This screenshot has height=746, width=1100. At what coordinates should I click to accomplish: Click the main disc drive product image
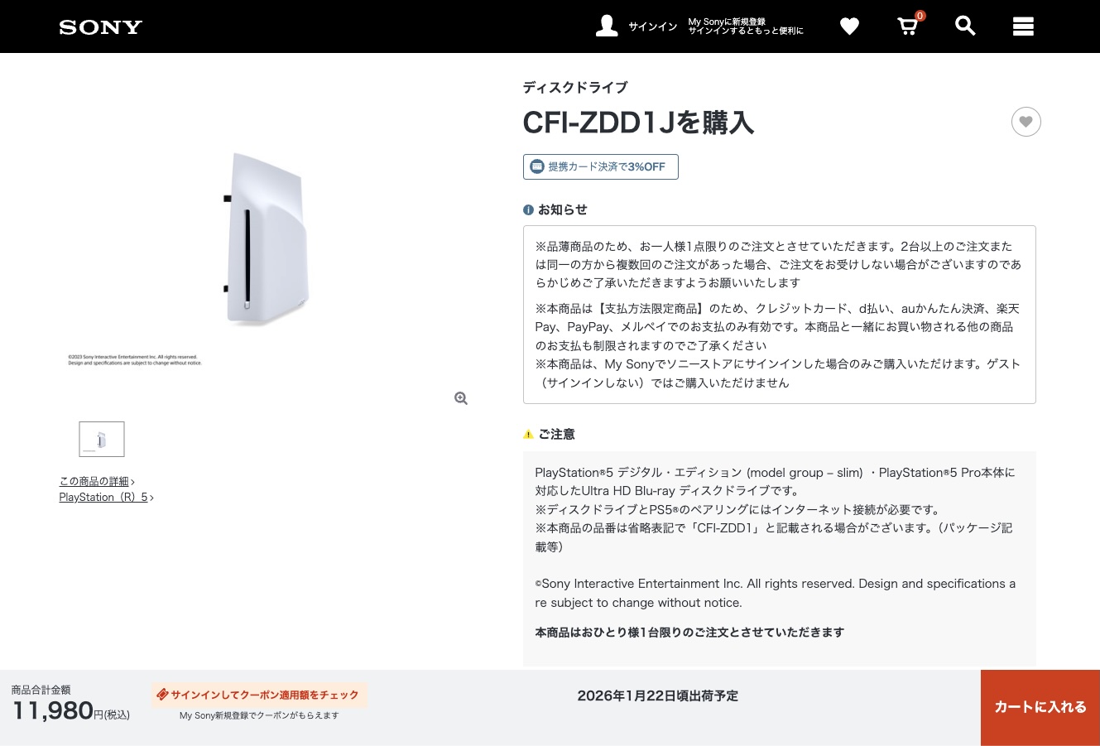[x=267, y=239]
